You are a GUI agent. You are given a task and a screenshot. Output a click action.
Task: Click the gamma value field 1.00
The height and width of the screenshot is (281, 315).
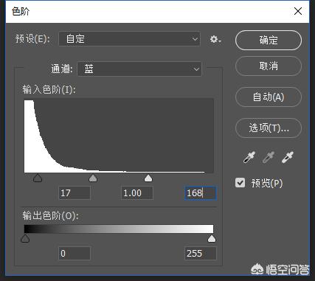point(137,192)
